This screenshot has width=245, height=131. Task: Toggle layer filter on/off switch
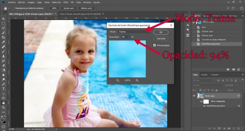[242, 80]
